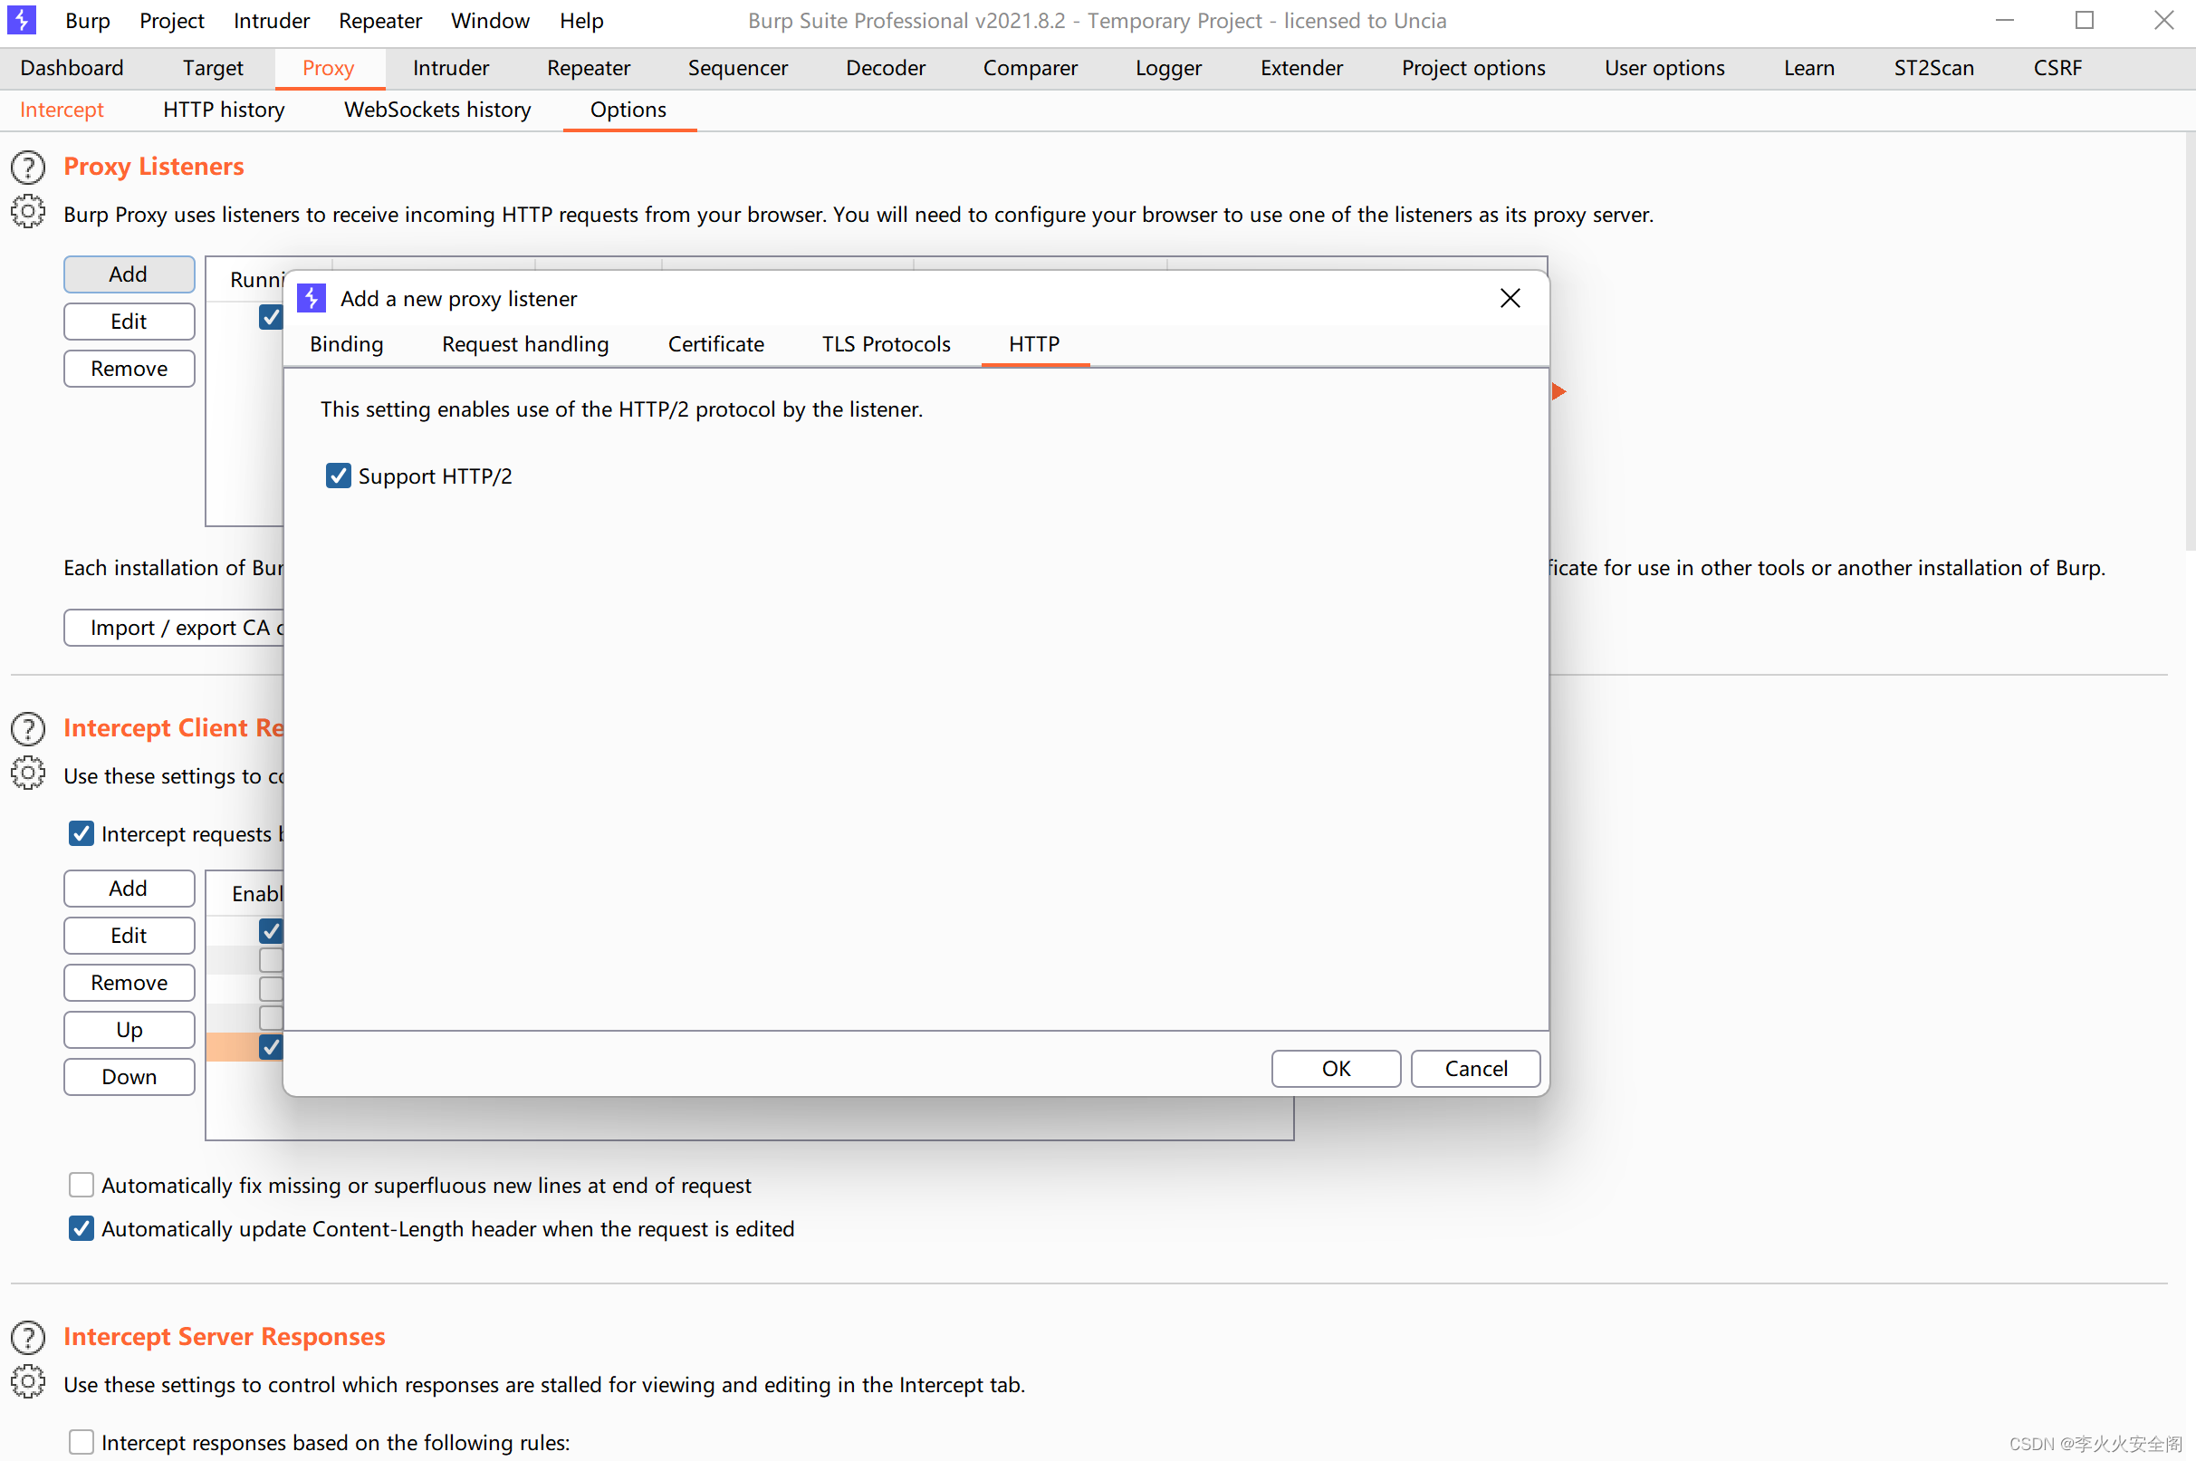This screenshot has height=1461, width=2196.
Task: Select the Binding tab in the dialog
Action: tap(347, 344)
